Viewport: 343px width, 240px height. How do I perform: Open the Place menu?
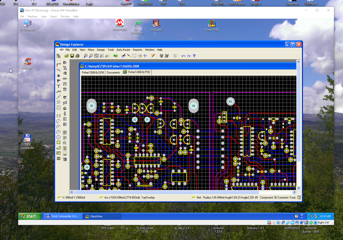(x=91, y=50)
